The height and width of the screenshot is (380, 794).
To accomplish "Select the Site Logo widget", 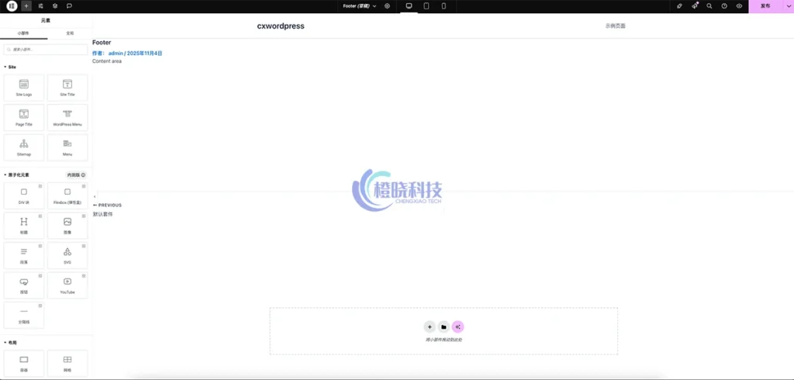I will pos(24,88).
